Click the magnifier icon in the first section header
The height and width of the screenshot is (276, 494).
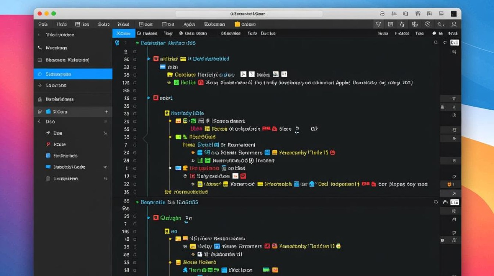point(436,43)
